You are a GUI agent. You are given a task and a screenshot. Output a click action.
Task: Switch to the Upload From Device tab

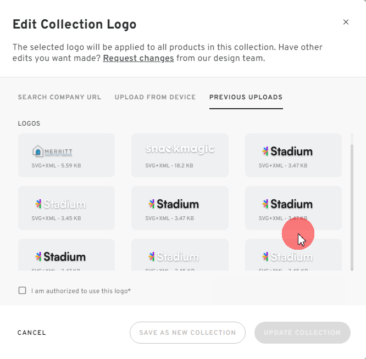point(155,97)
